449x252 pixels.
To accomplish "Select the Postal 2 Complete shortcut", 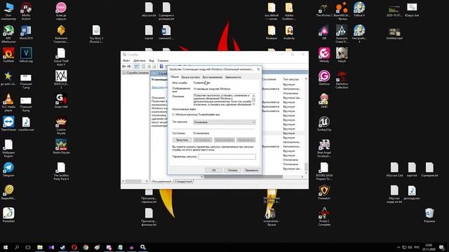I will pyautogui.click(x=324, y=216).
